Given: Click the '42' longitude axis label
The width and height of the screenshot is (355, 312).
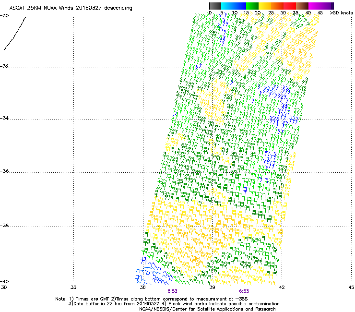Looking at the screenshot, I should pos(282,288).
